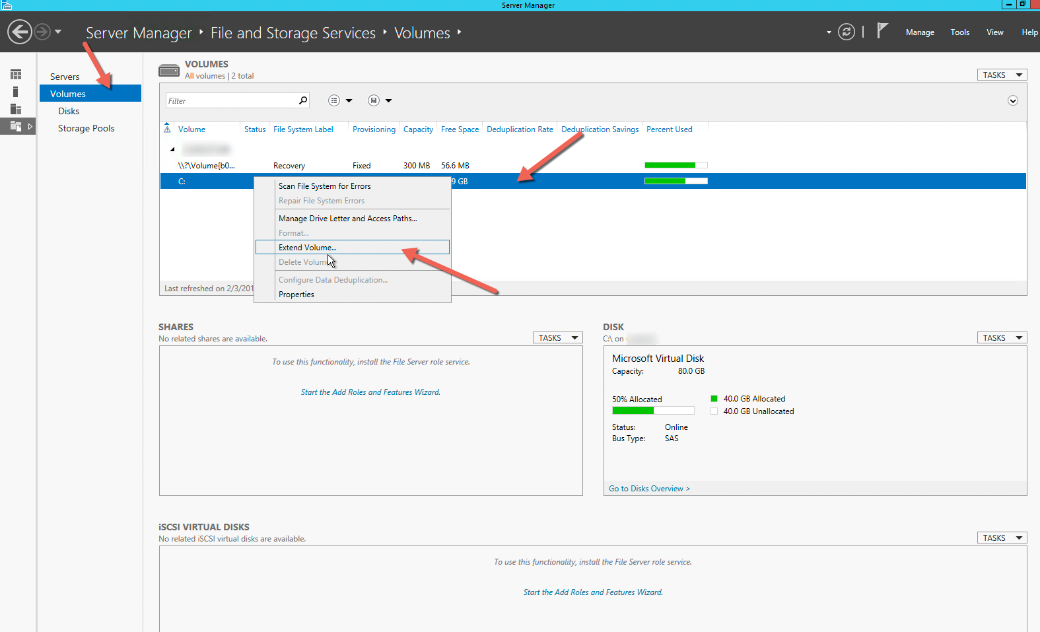Refresh Server Manager with refresh icon

pyautogui.click(x=847, y=32)
